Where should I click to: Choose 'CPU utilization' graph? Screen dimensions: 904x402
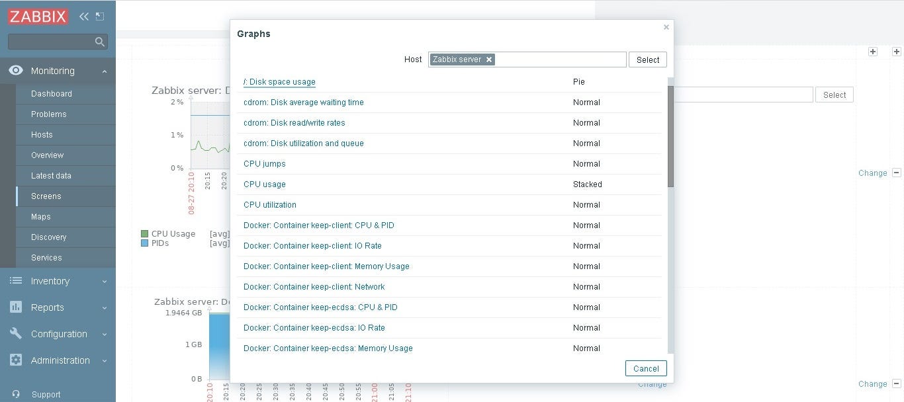point(270,205)
